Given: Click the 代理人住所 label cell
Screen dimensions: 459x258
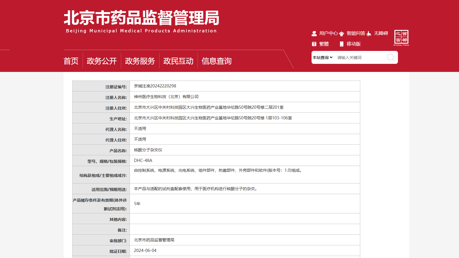Looking at the screenshot, I should [x=101, y=139].
